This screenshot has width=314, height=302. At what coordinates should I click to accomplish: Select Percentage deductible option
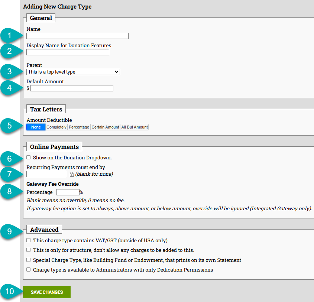tap(79, 127)
